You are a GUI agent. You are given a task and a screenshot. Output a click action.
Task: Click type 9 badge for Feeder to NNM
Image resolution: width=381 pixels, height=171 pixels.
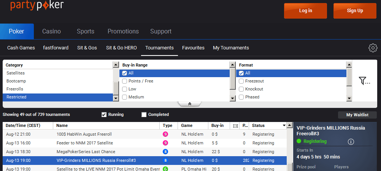165,143
